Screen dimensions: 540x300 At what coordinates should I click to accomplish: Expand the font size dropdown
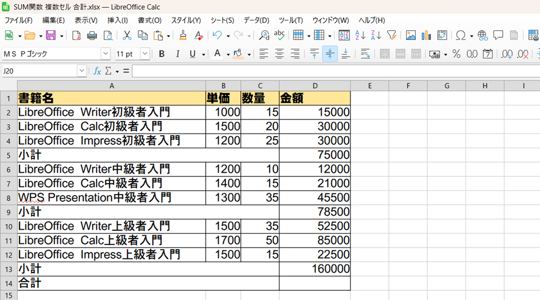[145, 54]
